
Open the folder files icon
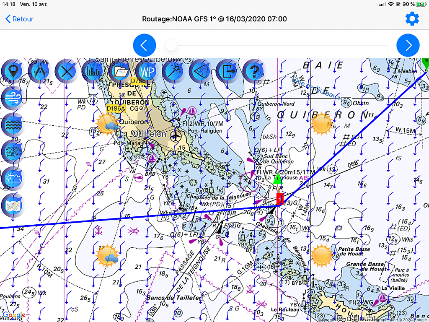pyautogui.click(x=120, y=71)
